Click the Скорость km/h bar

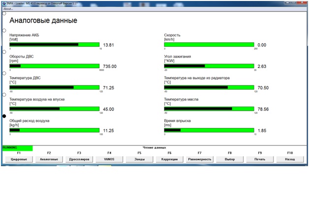tap(209, 44)
